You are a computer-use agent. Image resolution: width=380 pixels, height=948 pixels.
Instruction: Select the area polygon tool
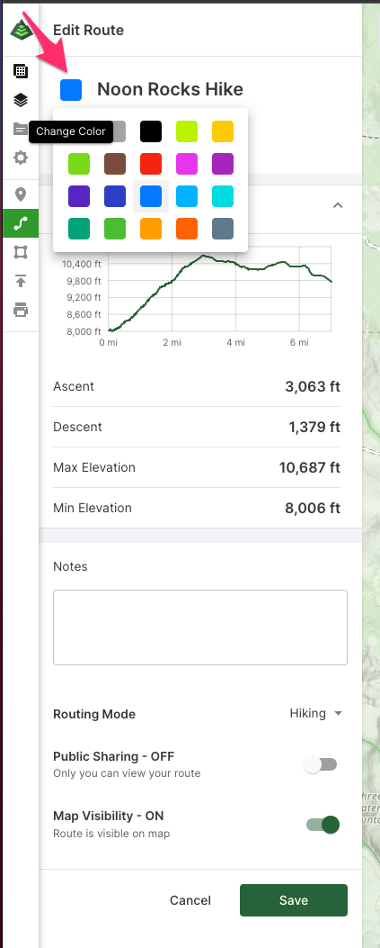(x=21, y=252)
